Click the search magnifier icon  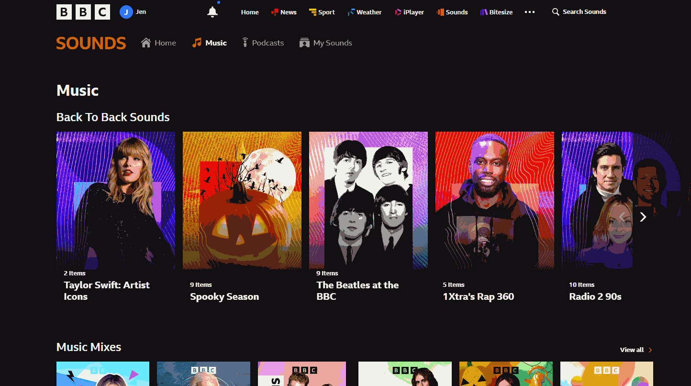(x=556, y=12)
